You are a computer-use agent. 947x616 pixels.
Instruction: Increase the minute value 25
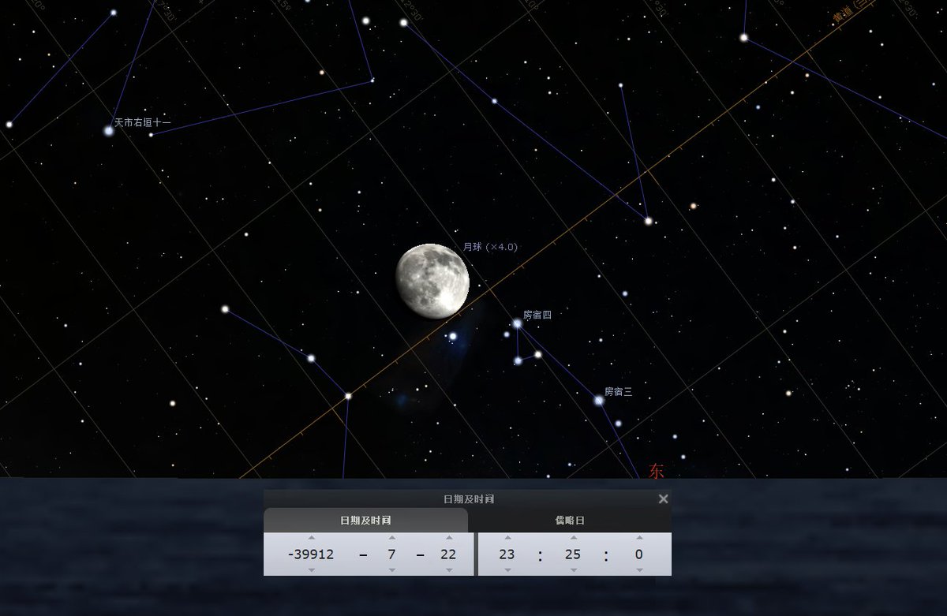coord(573,538)
